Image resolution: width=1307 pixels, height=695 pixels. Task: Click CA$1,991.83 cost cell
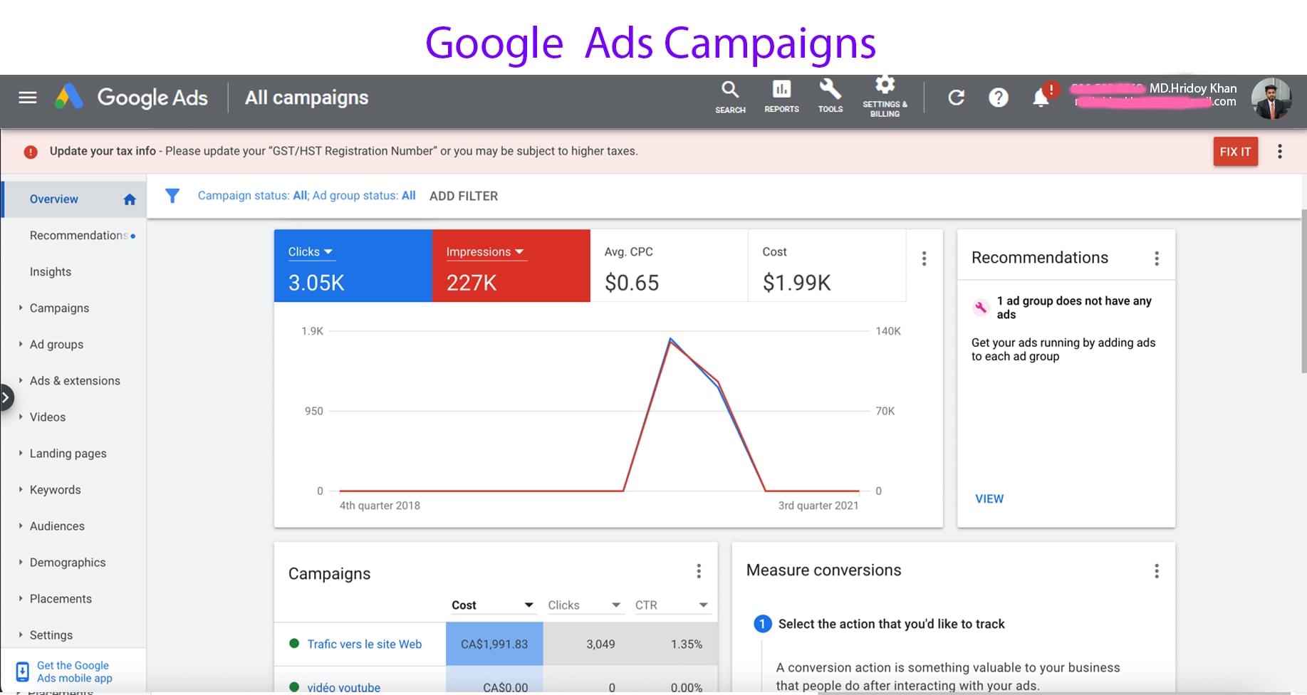pos(494,644)
